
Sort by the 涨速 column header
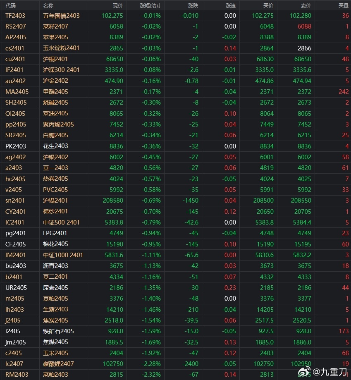[231, 5]
